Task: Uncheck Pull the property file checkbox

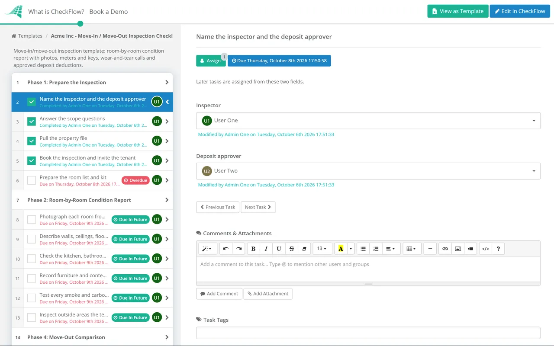Action: [x=32, y=141]
